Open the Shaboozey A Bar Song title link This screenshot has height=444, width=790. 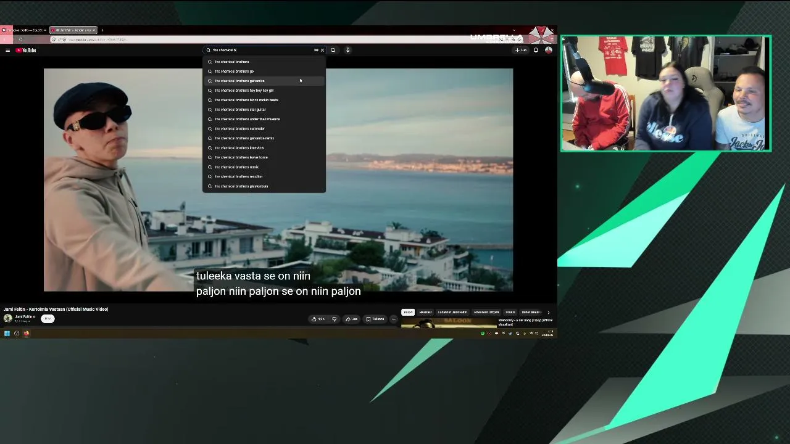tap(525, 322)
